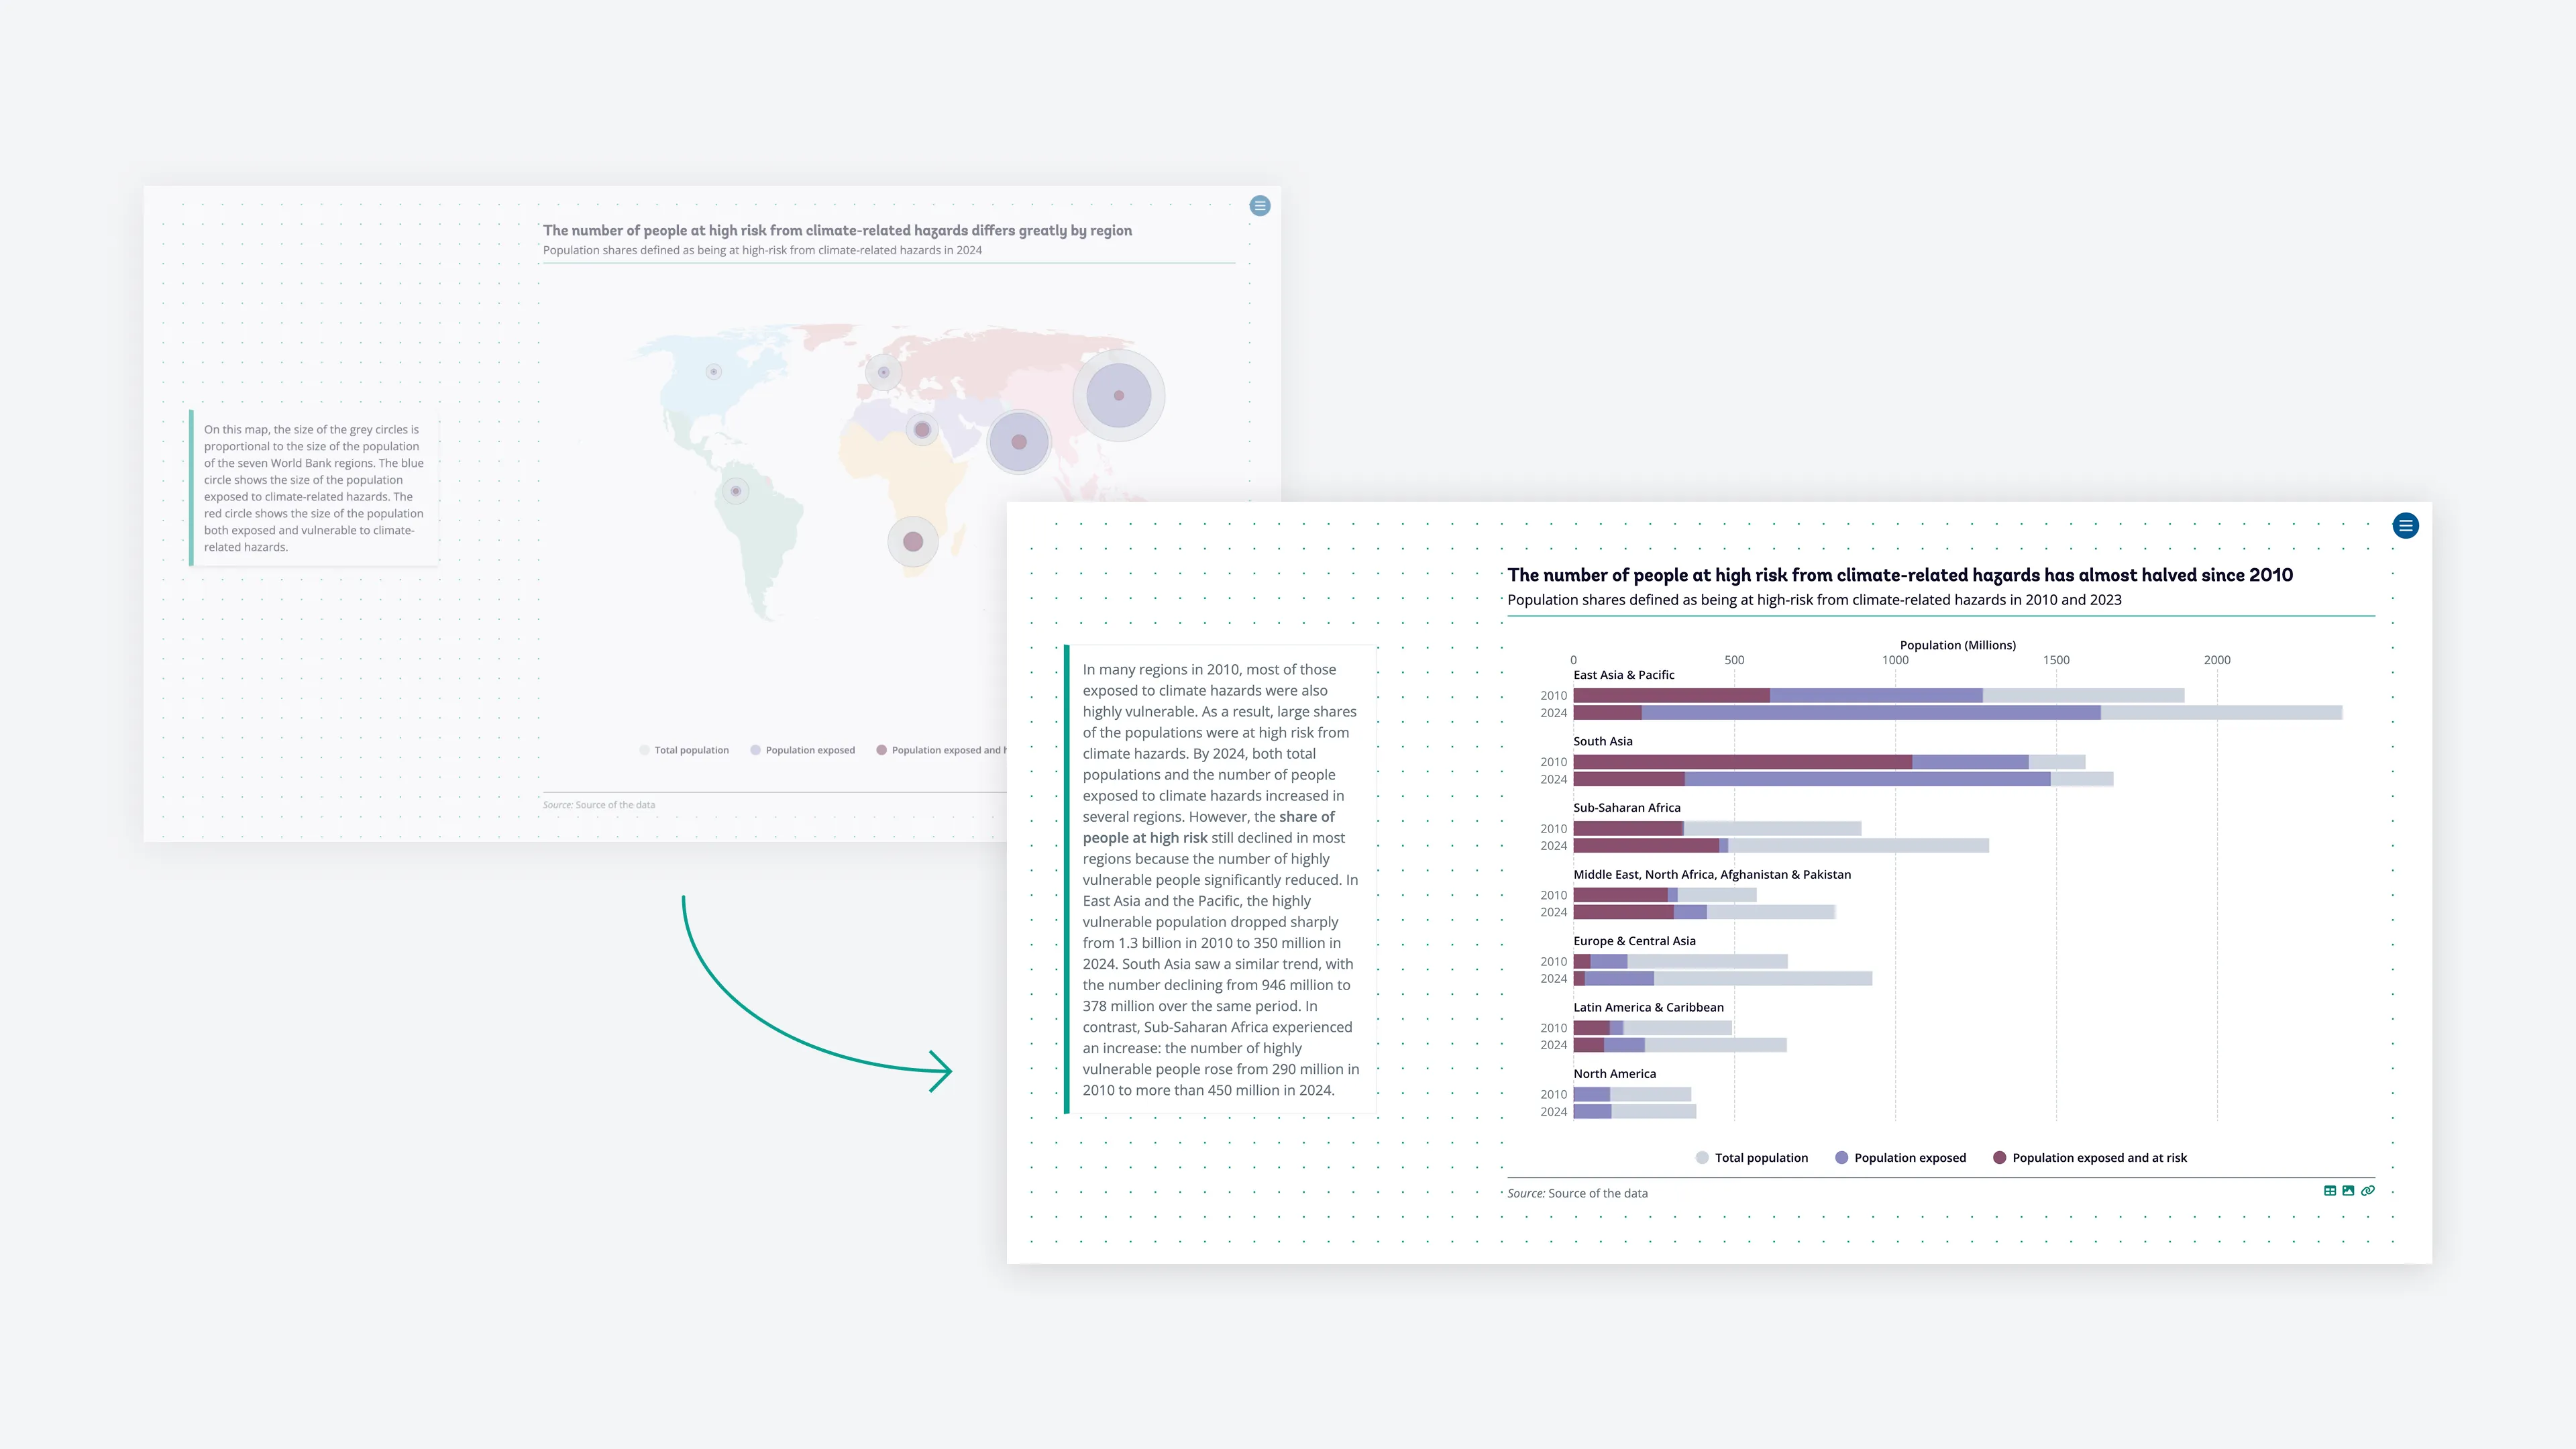Click axis tick label '1500'
2576x1449 pixels.
coord(2055,660)
